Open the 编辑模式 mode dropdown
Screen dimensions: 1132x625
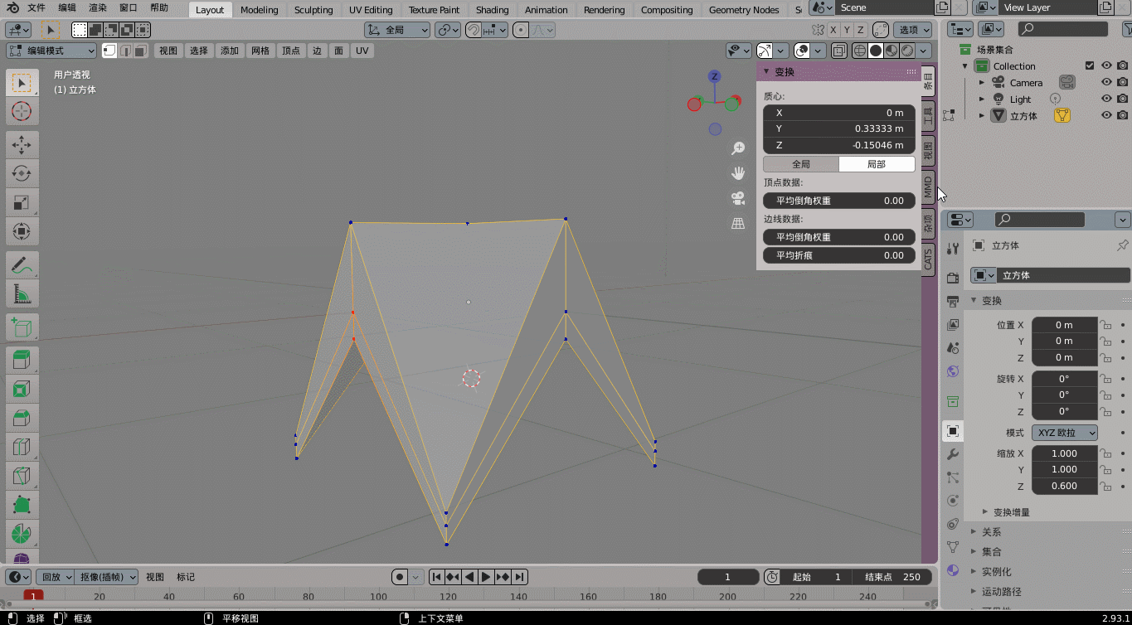(51, 51)
